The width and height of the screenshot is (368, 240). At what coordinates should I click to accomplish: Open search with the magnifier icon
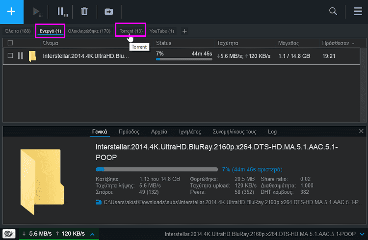pyautogui.click(x=333, y=11)
